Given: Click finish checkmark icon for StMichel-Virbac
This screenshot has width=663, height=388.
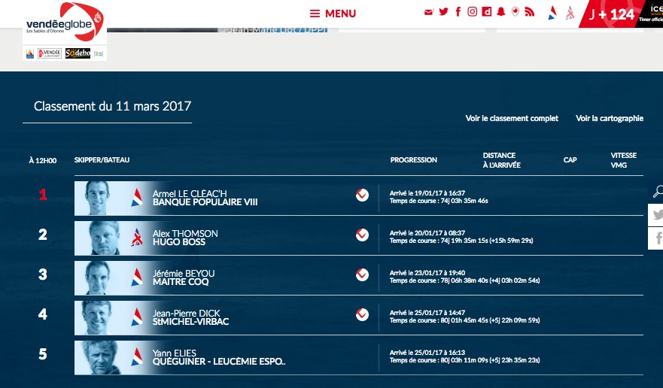Looking at the screenshot, I should click(362, 314).
